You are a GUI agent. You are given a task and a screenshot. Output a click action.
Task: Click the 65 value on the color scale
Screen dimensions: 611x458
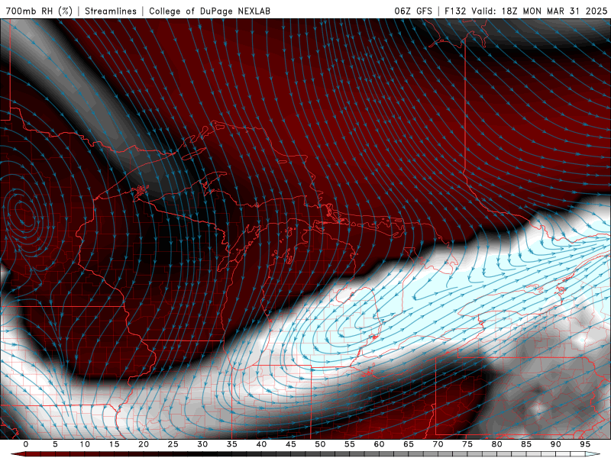pyautogui.click(x=409, y=444)
